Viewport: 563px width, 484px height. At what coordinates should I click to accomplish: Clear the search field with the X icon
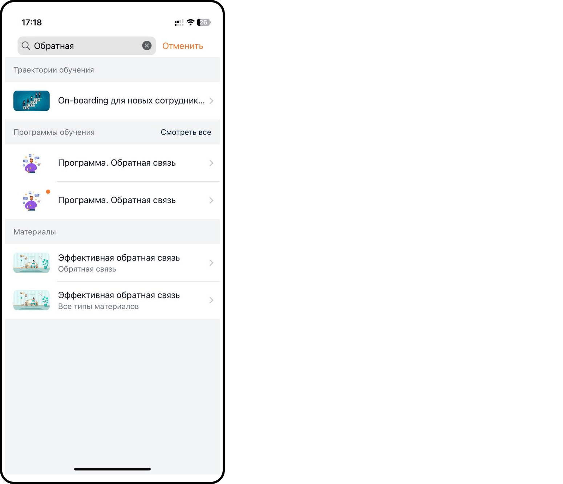147,45
